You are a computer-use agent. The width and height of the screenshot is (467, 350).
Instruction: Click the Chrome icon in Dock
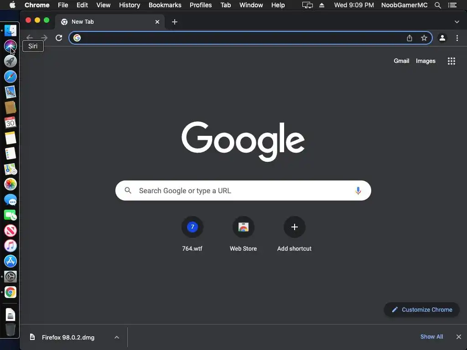10,292
